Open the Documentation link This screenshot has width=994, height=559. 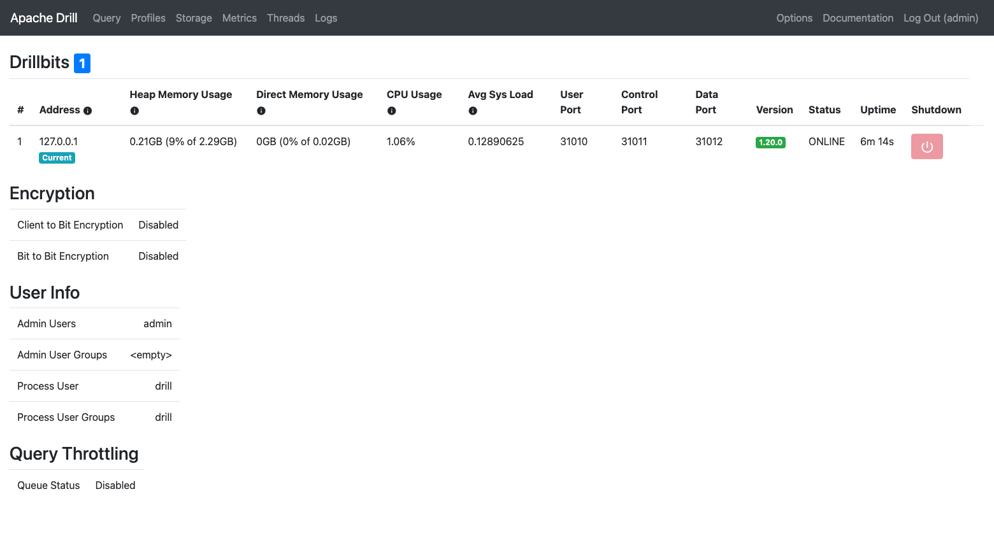coord(858,18)
